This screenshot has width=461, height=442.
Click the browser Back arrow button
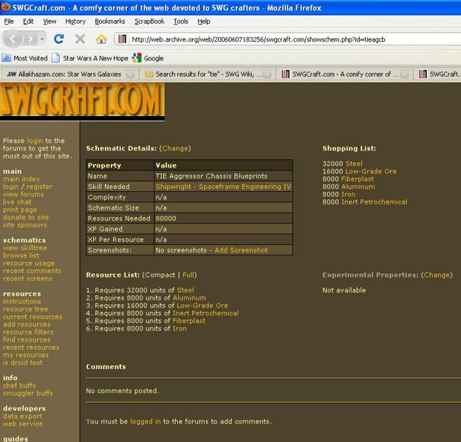click(x=13, y=39)
